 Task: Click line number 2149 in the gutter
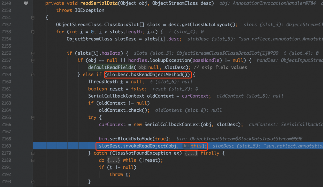point(6,3)
